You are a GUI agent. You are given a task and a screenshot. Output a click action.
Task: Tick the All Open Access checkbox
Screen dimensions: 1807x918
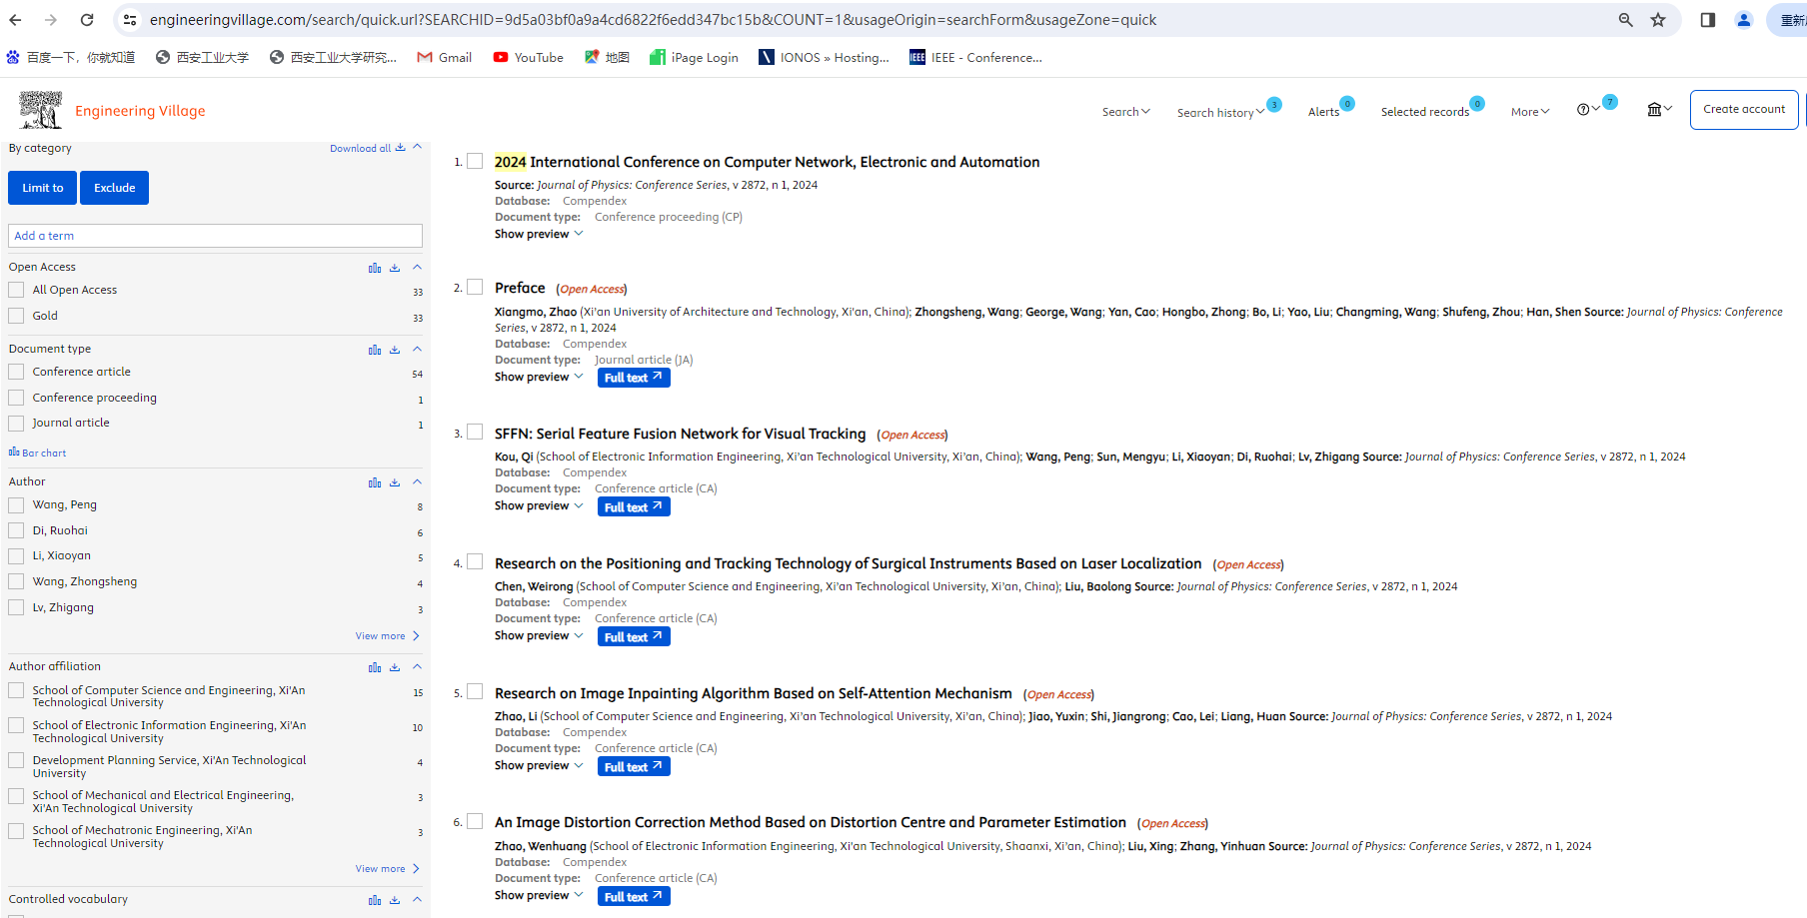(16, 291)
